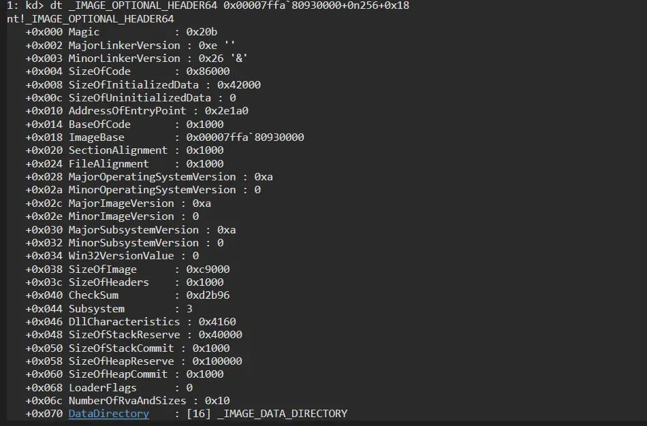Open the DataDirectory link

(108, 414)
